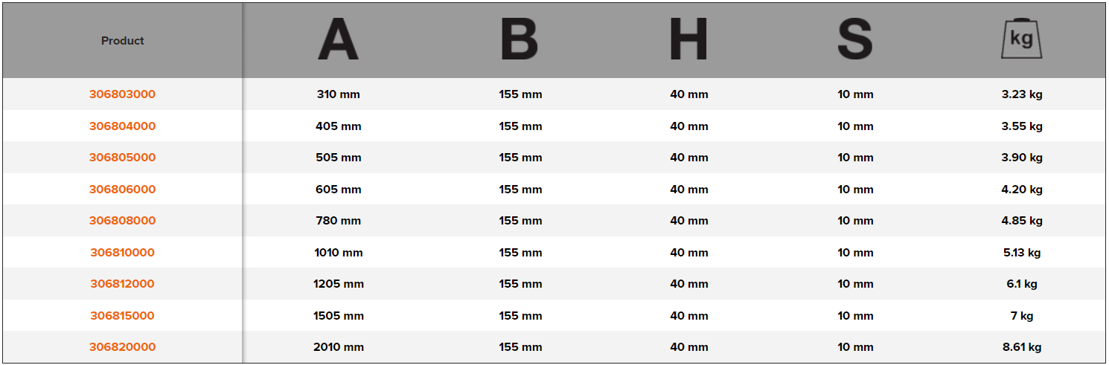Open product link 306806000
Screen dimensions: 1109x365
(x=122, y=190)
